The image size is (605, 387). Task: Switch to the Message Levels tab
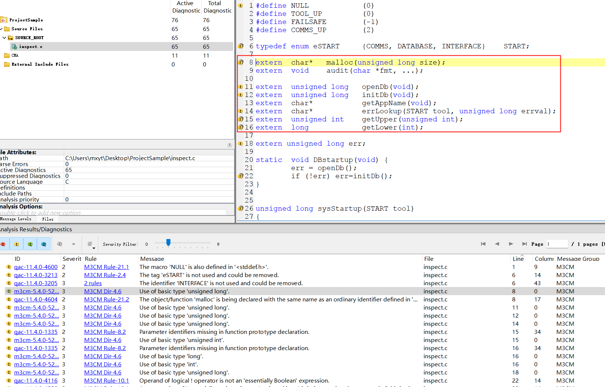point(16,219)
